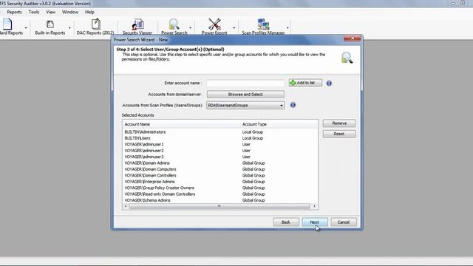The image size is (473, 266).
Task: Open the Security Viewer tool
Action: point(137,27)
